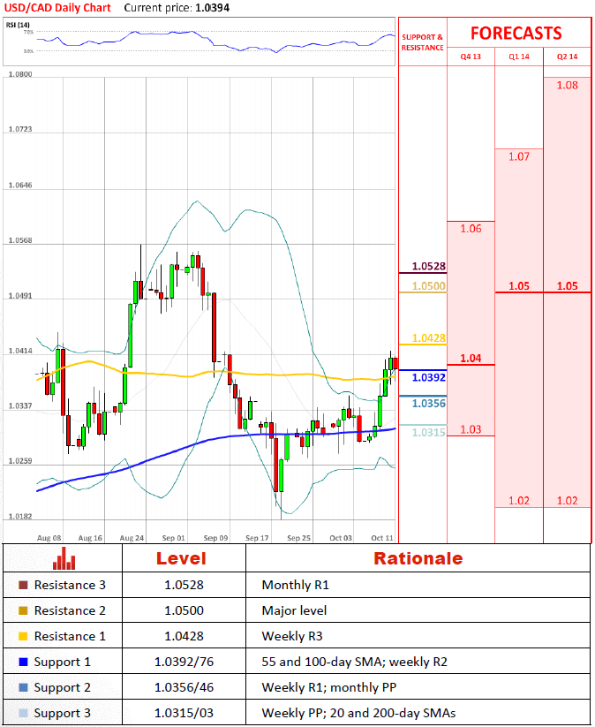Click the Resistance 3 brown color swatch
Screen dimensions: 595x727
(x=23, y=585)
